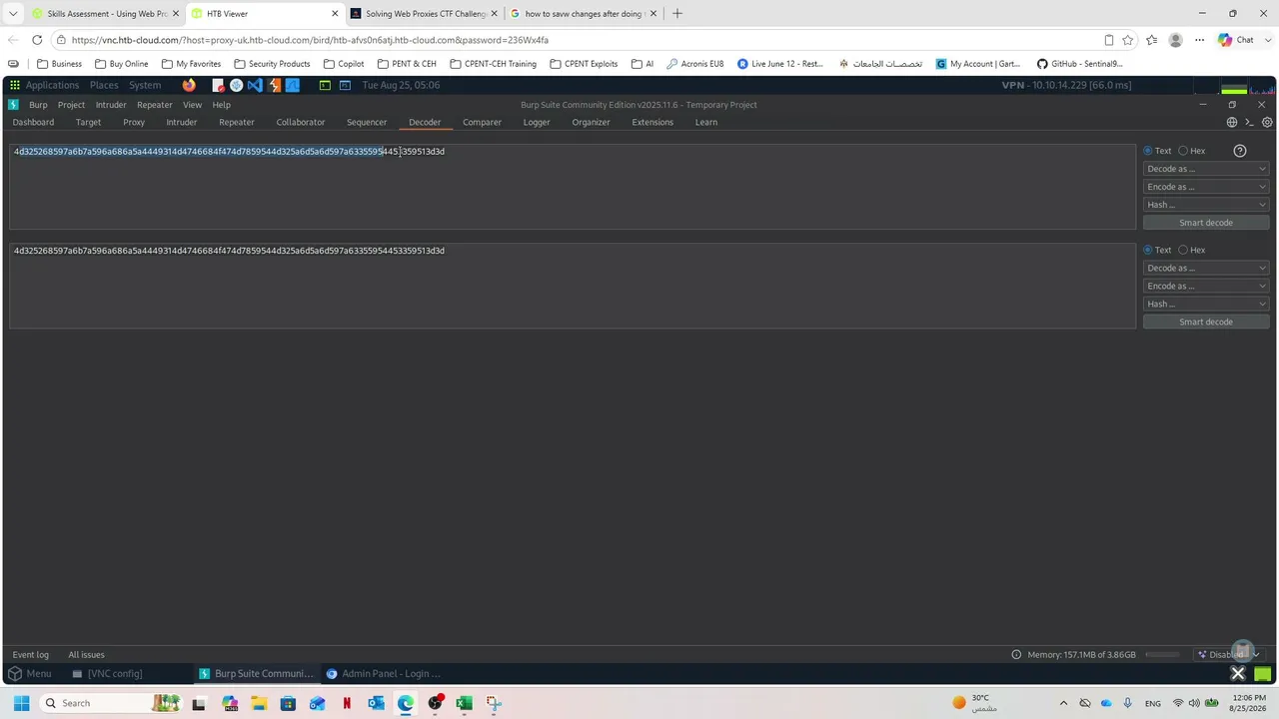This screenshot has width=1279, height=719.
Task: Open Outlook from Windows taskbar
Action: coord(376,703)
